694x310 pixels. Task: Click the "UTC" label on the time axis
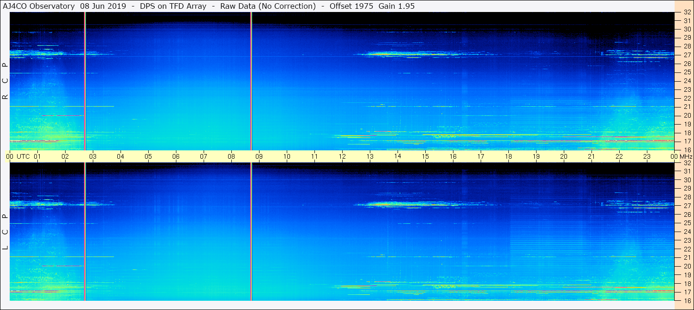click(x=23, y=156)
